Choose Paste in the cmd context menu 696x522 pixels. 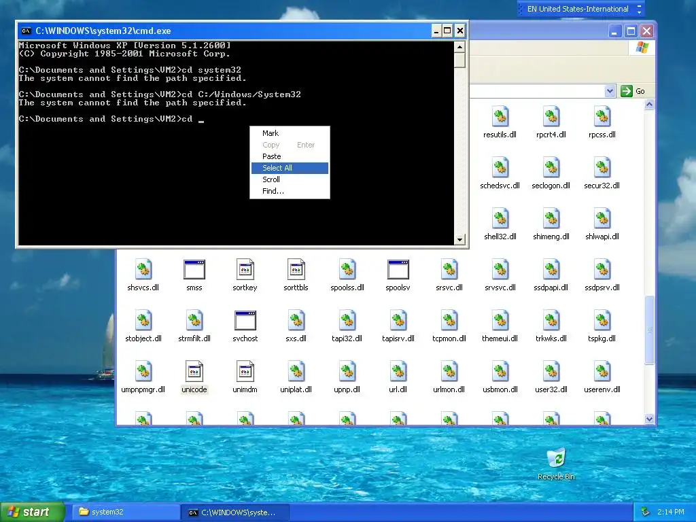click(x=290, y=156)
